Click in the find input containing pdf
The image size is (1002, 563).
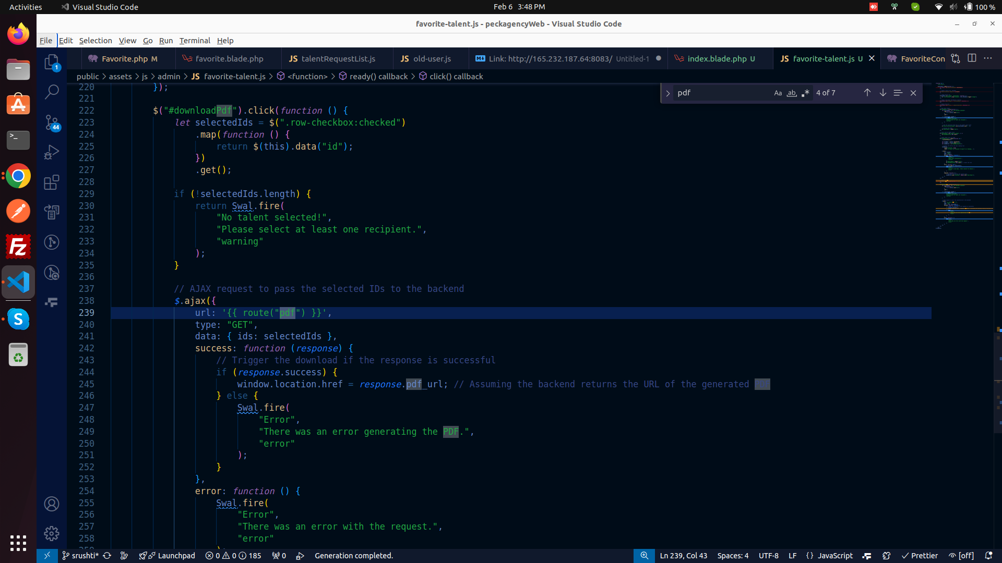pyautogui.click(x=720, y=93)
